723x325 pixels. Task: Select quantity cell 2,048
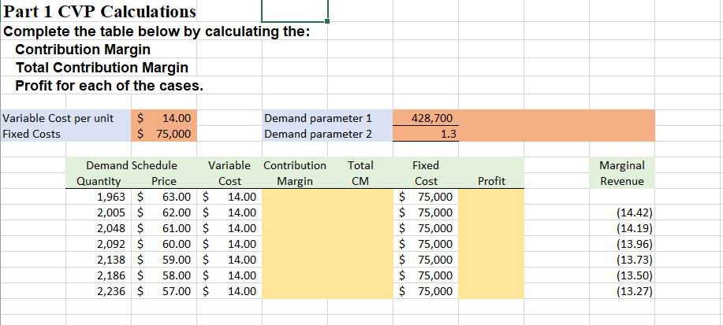[99, 228]
